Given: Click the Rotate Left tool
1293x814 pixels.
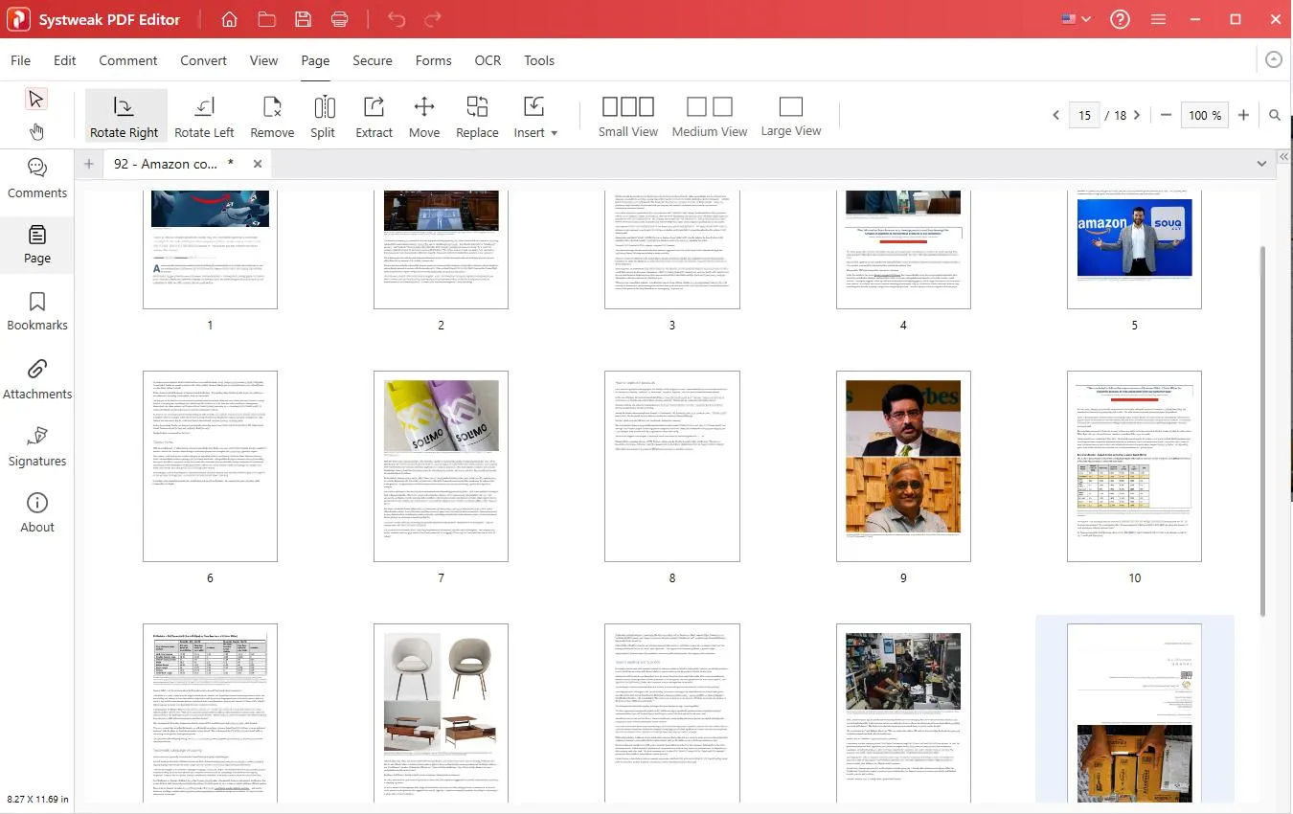Looking at the screenshot, I should point(204,117).
